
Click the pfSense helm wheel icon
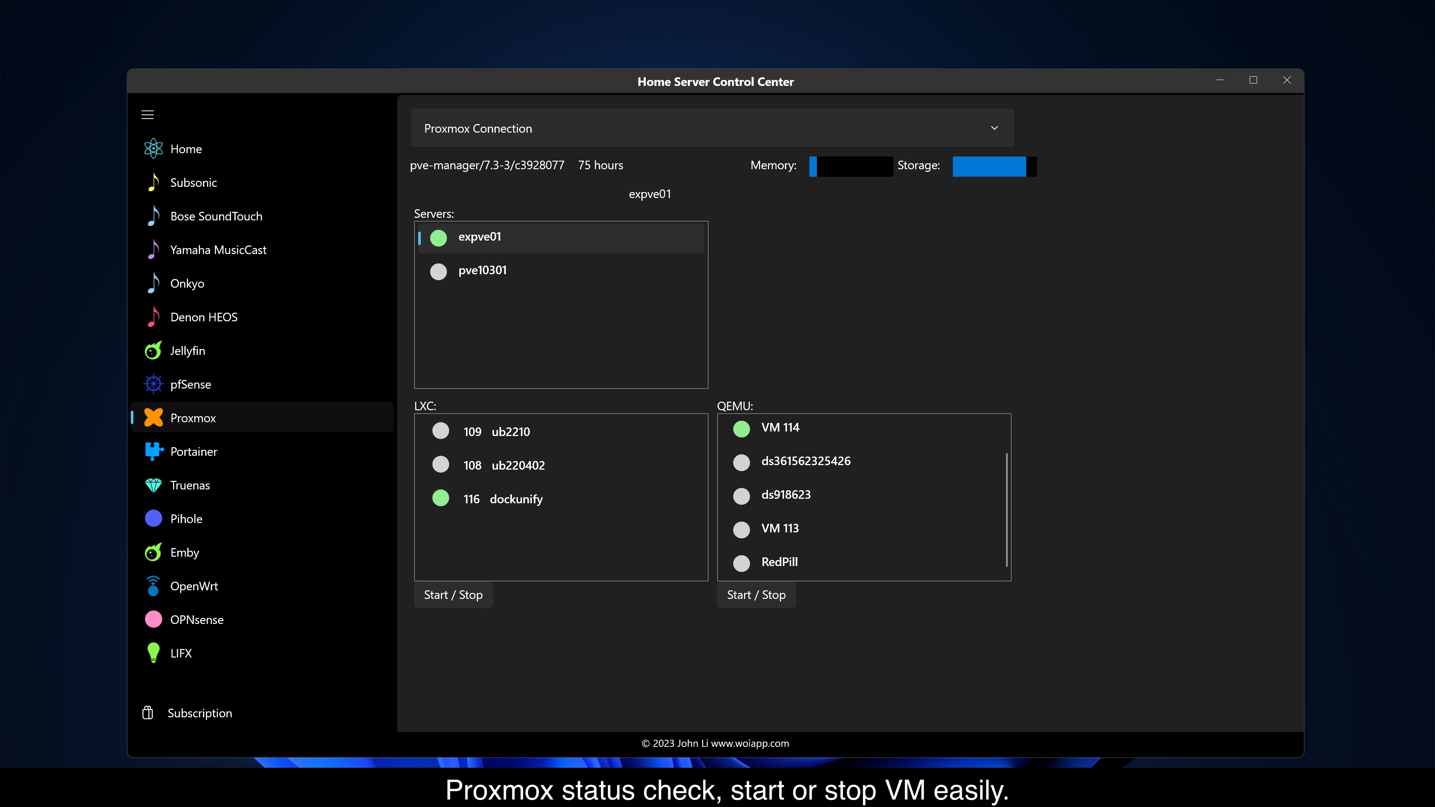(153, 384)
